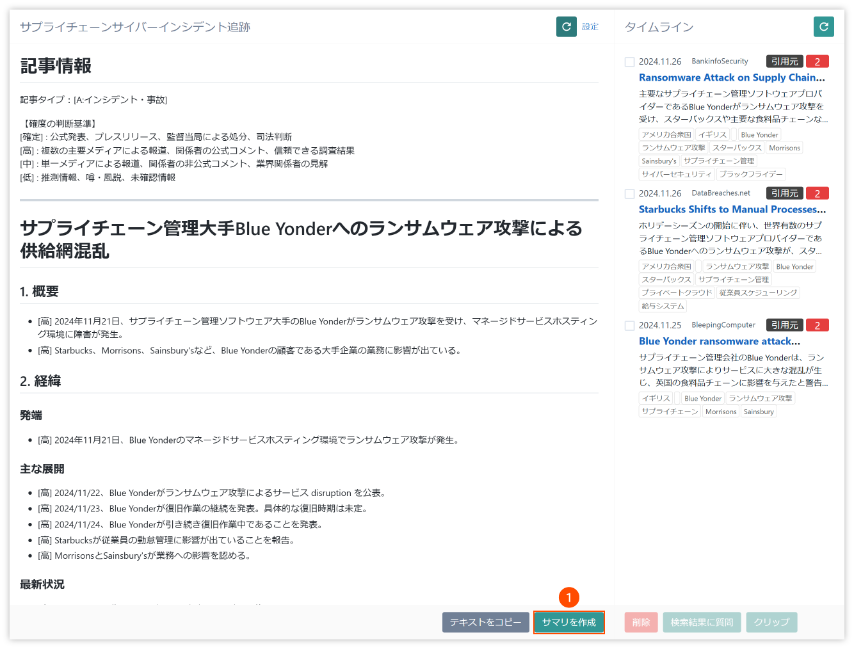The width and height of the screenshot is (854, 649).
Task: Click the 主な展開 subheading
Action: (x=42, y=469)
